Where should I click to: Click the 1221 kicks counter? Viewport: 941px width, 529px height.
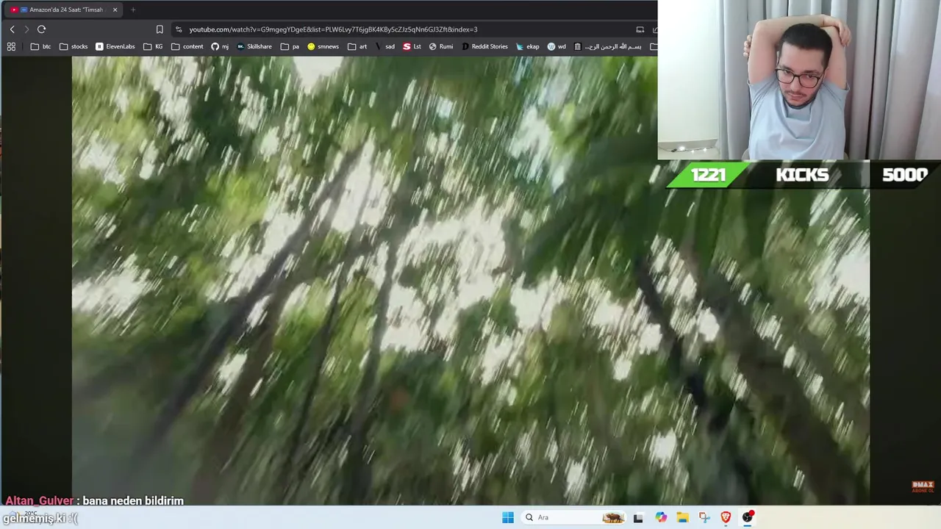tap(708, 175)
